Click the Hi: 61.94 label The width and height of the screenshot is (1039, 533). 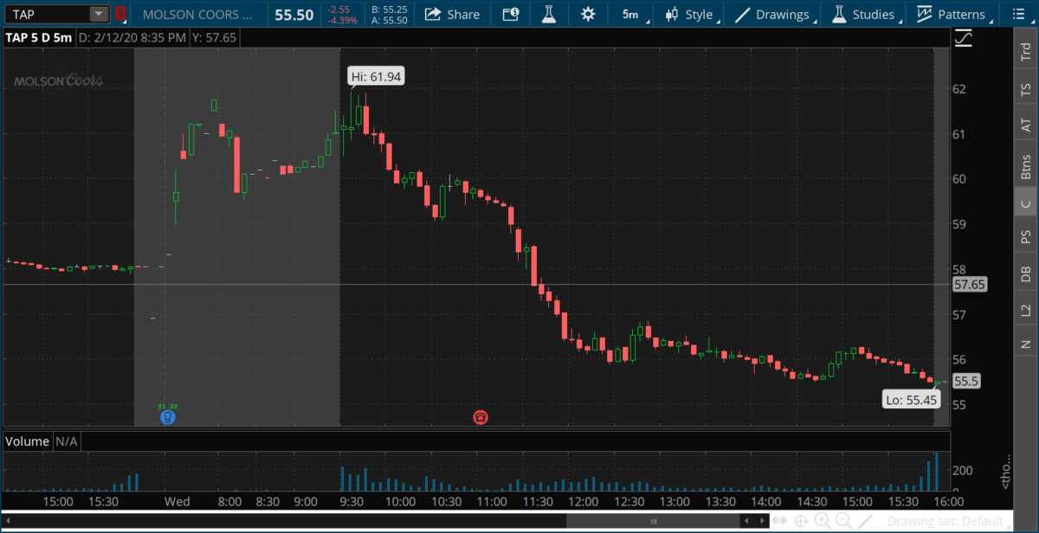pos(376,76)
